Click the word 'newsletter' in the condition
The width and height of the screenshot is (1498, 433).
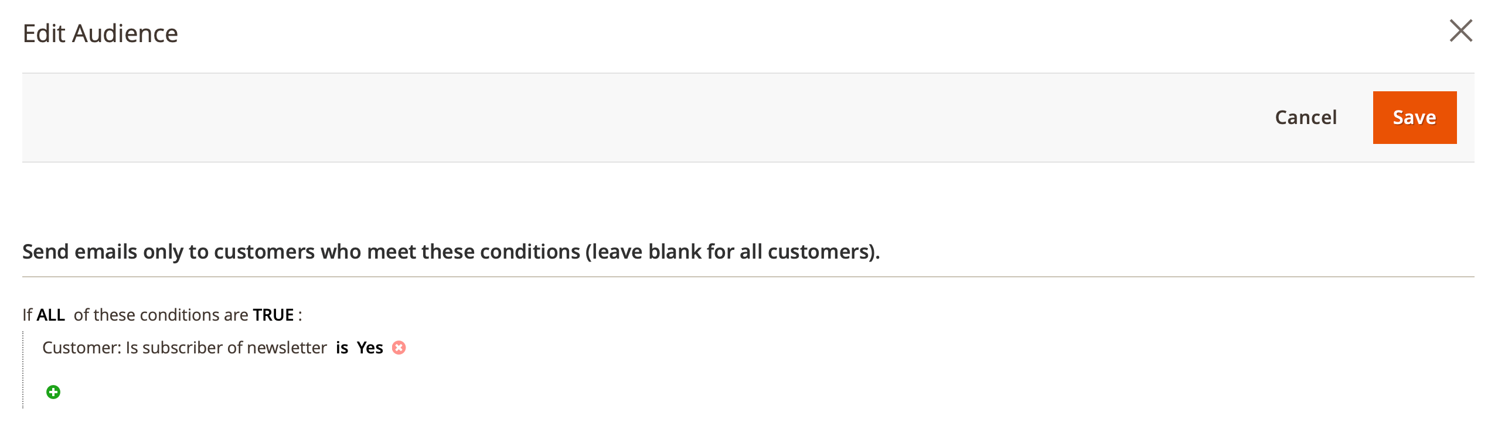pyautogui.click(x=287, y=348)
